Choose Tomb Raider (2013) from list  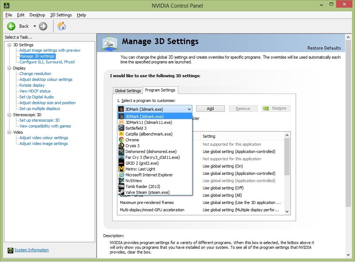[140, 187]
